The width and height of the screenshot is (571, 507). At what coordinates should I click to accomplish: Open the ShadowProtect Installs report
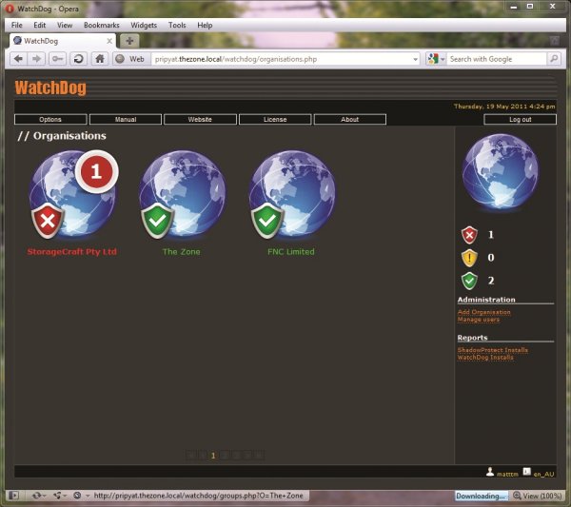493,350
